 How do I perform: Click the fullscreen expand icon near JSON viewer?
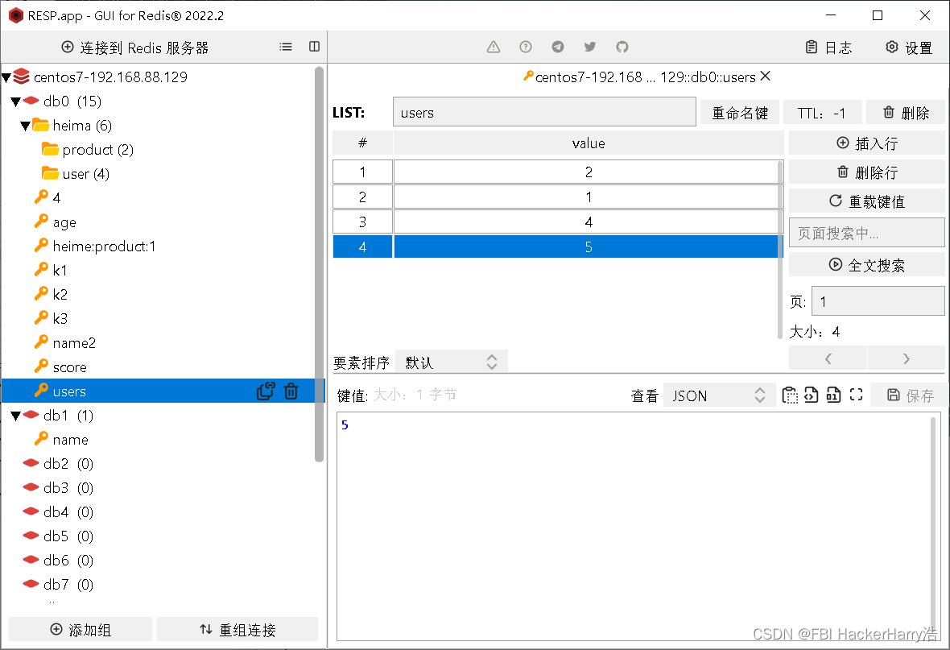coord(855,395)
